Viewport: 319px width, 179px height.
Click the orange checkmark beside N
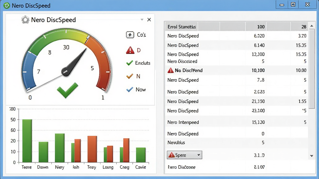pyautogui.click(x=130, y=76)
